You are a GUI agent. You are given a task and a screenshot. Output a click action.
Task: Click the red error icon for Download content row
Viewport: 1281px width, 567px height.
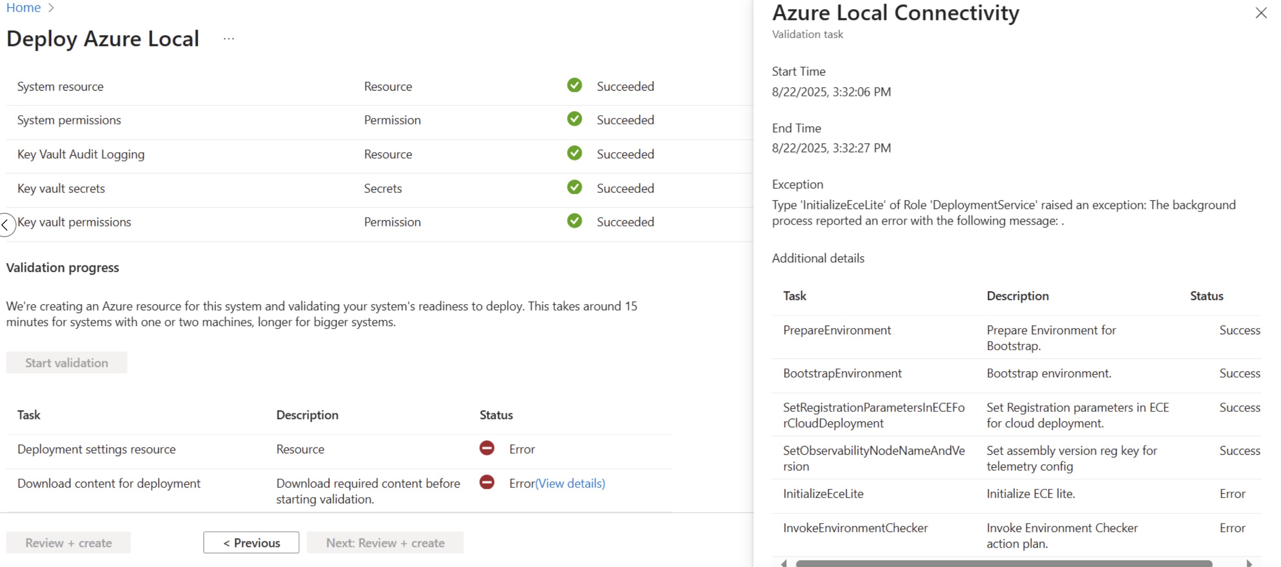pyautogui.click(x=487, y=482)
